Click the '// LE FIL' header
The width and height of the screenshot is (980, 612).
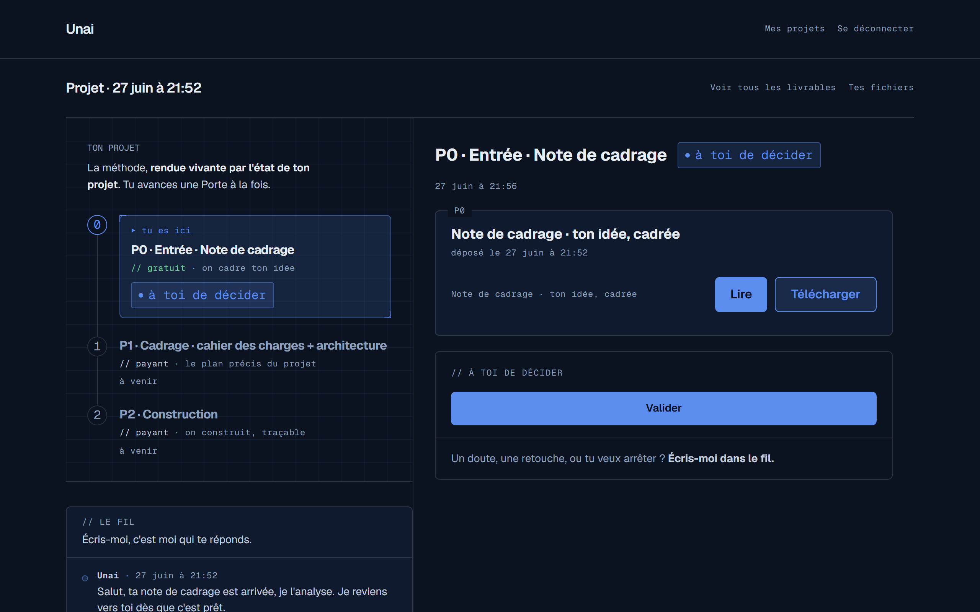[x=108, y=522]
